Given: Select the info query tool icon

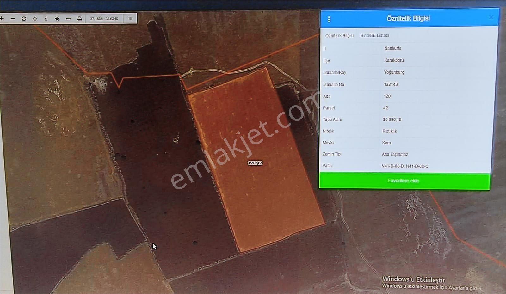Looking at the screenshot, I should (x=46, y=19).
